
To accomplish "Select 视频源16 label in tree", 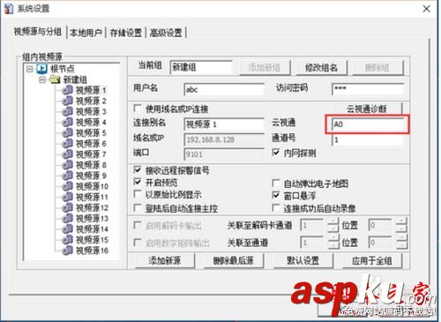I will (93, 251).
